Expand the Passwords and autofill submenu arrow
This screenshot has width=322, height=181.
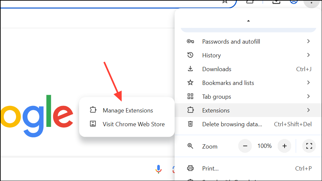point(308,41)
